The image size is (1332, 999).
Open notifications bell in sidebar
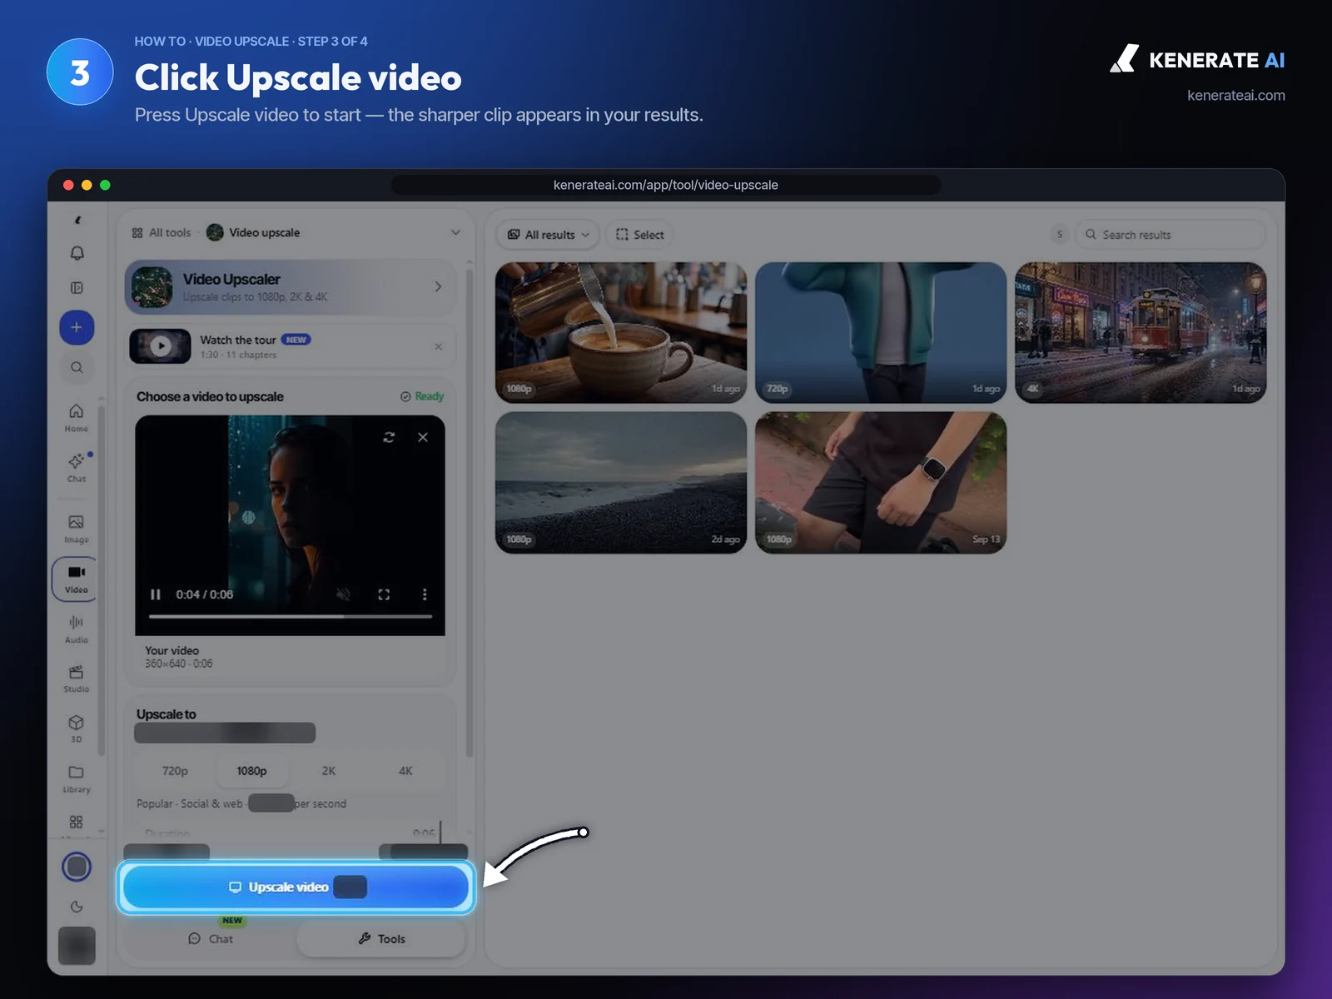[77, 253]
